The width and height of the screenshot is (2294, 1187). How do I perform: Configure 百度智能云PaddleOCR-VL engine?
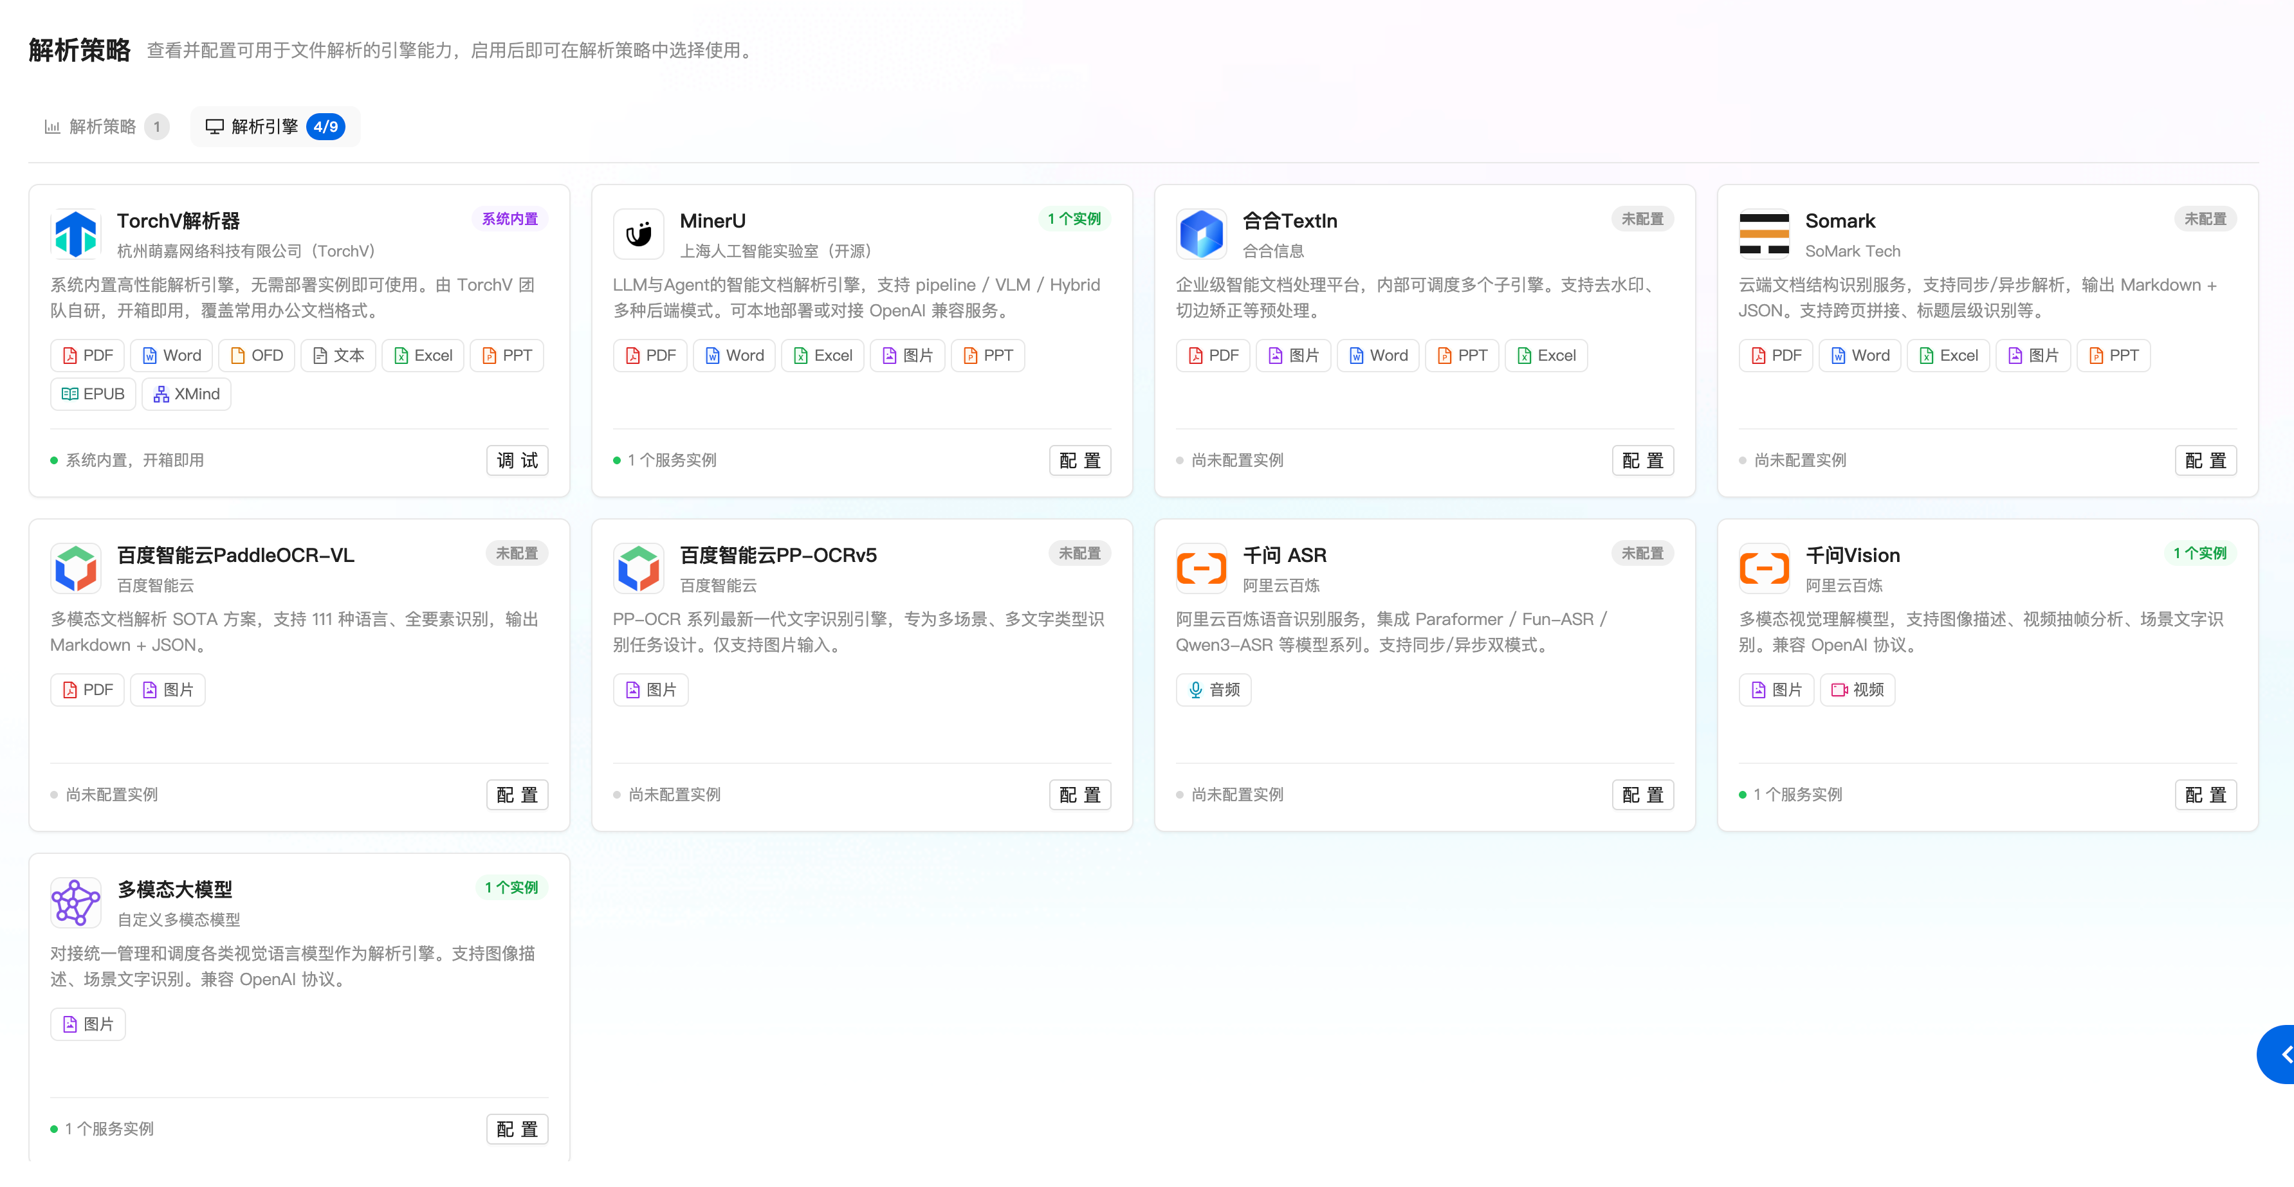pyautogui.click(x=517, y=795)
